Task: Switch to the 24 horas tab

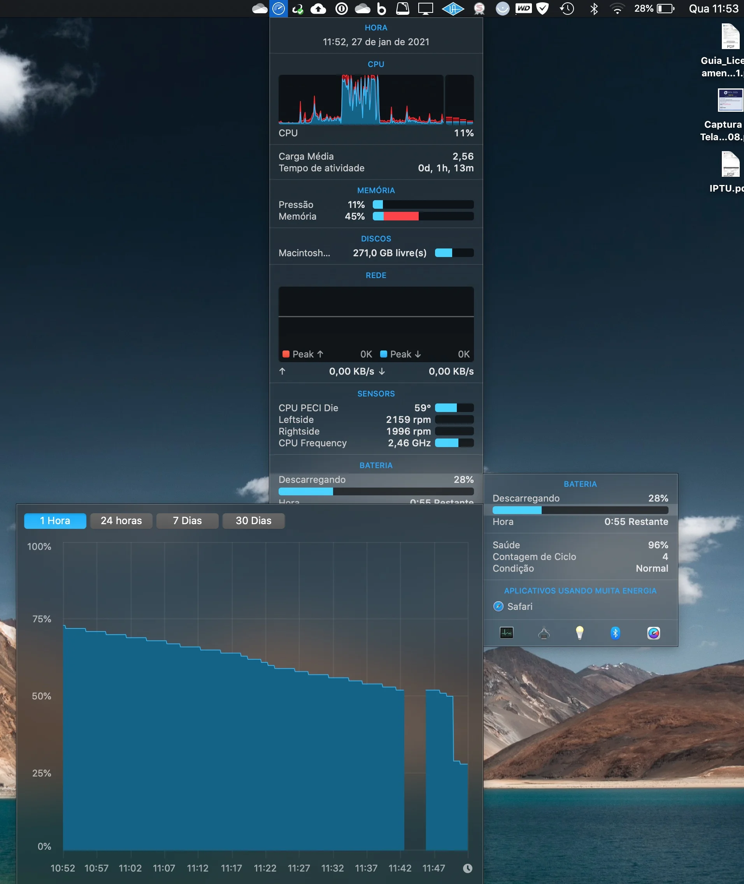Action: [121, 521]
